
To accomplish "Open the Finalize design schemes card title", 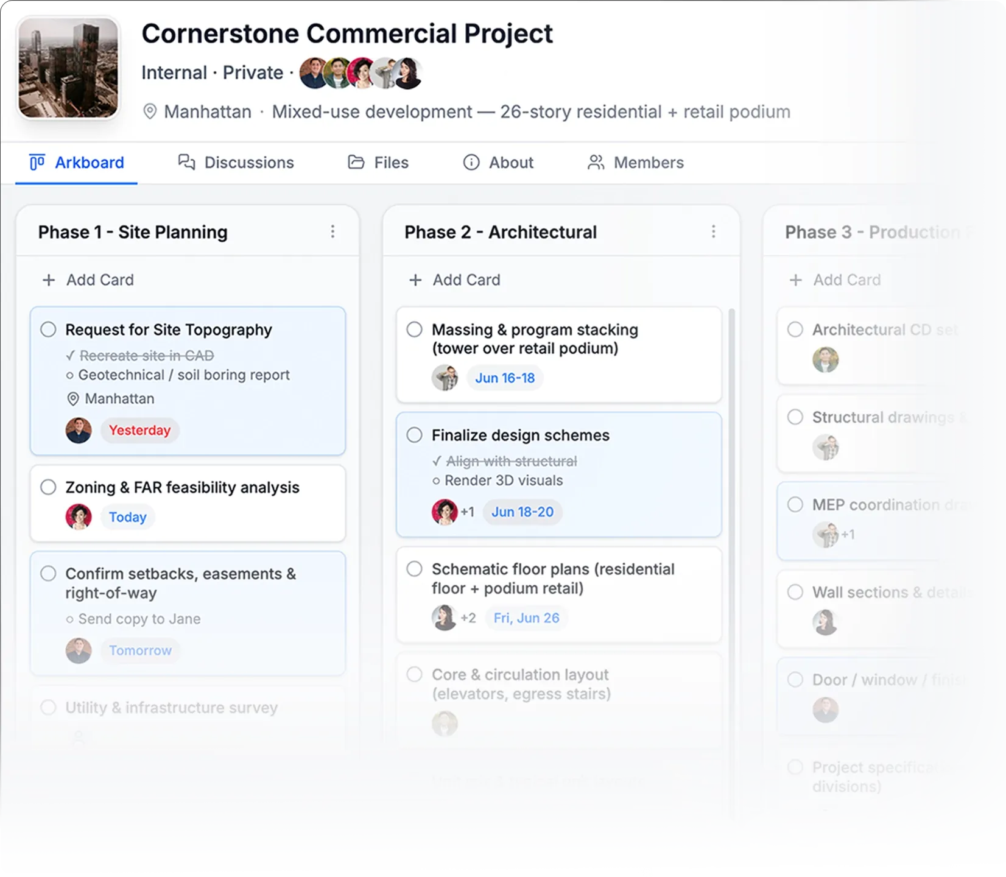I will click(x=521, y=435).
